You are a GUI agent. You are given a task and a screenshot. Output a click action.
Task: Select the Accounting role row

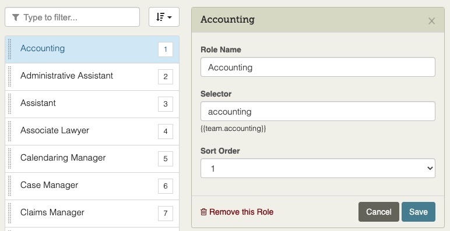[92, 49]
